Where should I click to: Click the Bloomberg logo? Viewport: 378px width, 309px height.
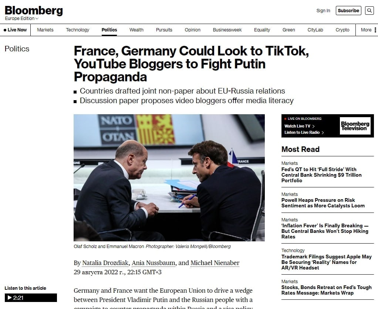click(34, 11)
